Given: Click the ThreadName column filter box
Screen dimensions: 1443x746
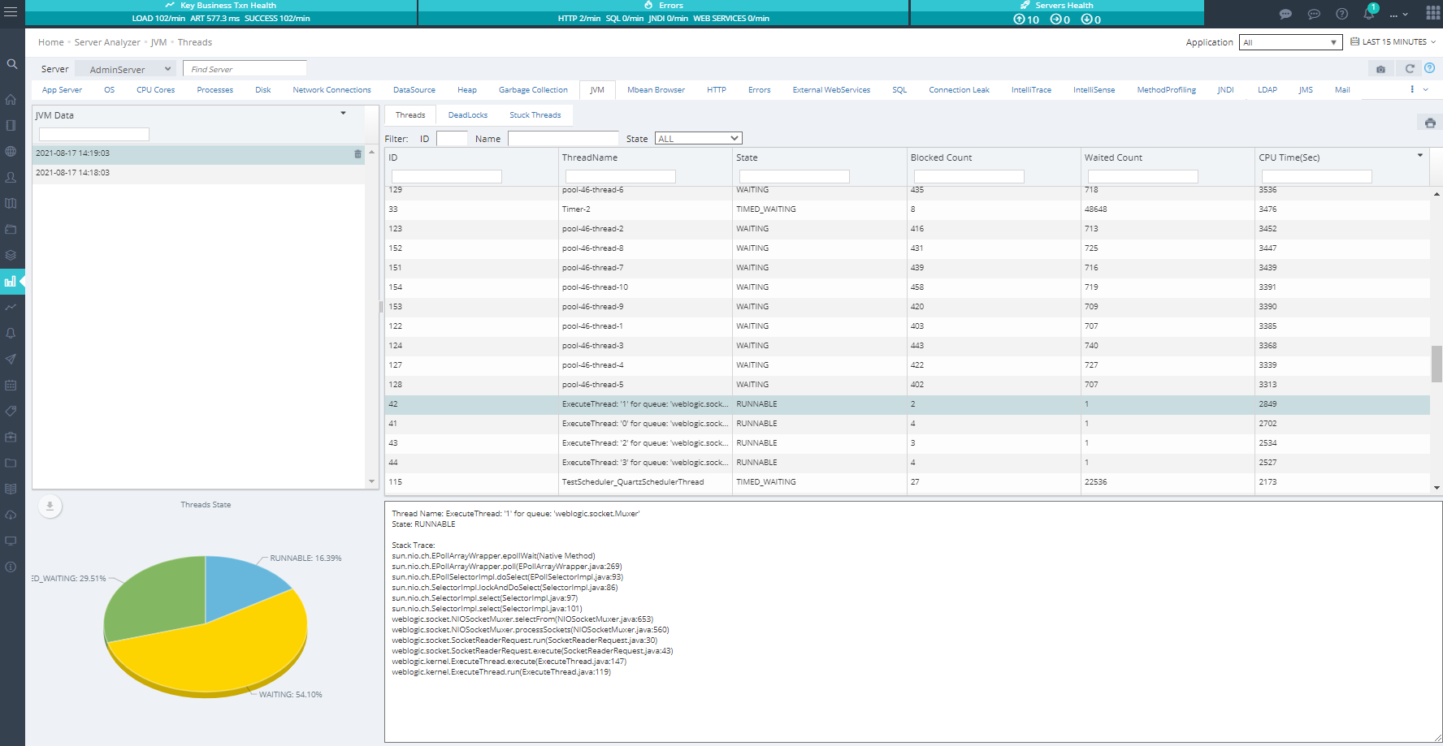Looking at the screenshot, I should pyautogui.click(x=620, y=176).
